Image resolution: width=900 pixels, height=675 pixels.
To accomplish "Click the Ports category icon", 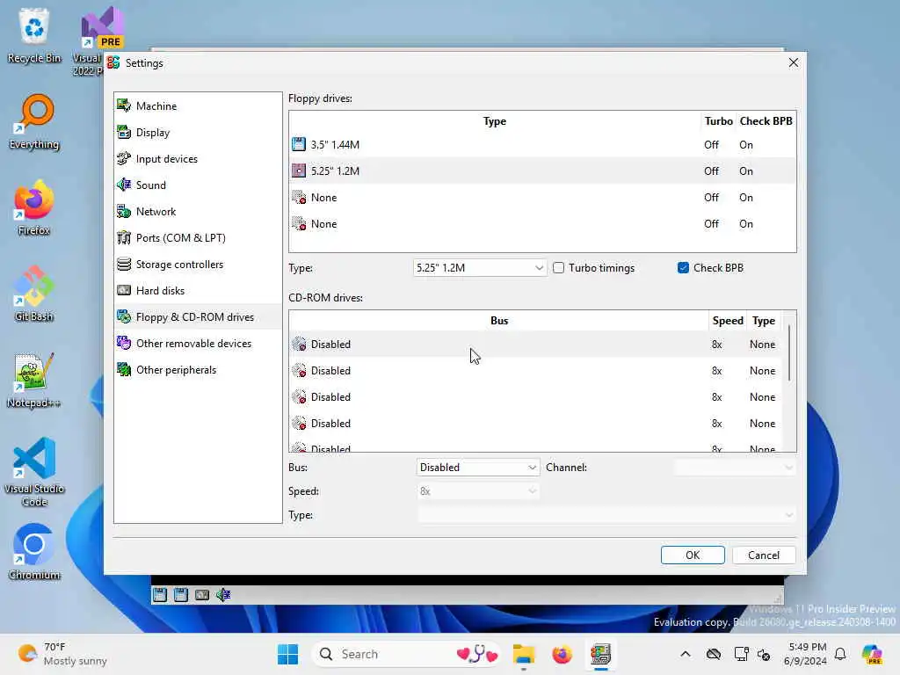I will click(x=124, y=237).
